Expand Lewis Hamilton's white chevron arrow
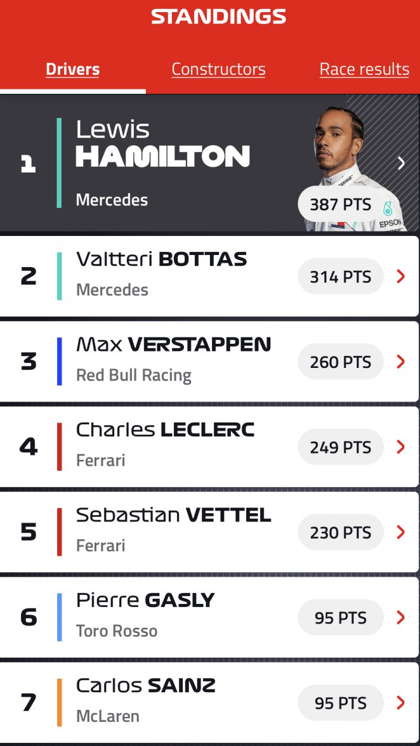The width and height of the screenshot is (420, 746). click(x=401, y=163)
